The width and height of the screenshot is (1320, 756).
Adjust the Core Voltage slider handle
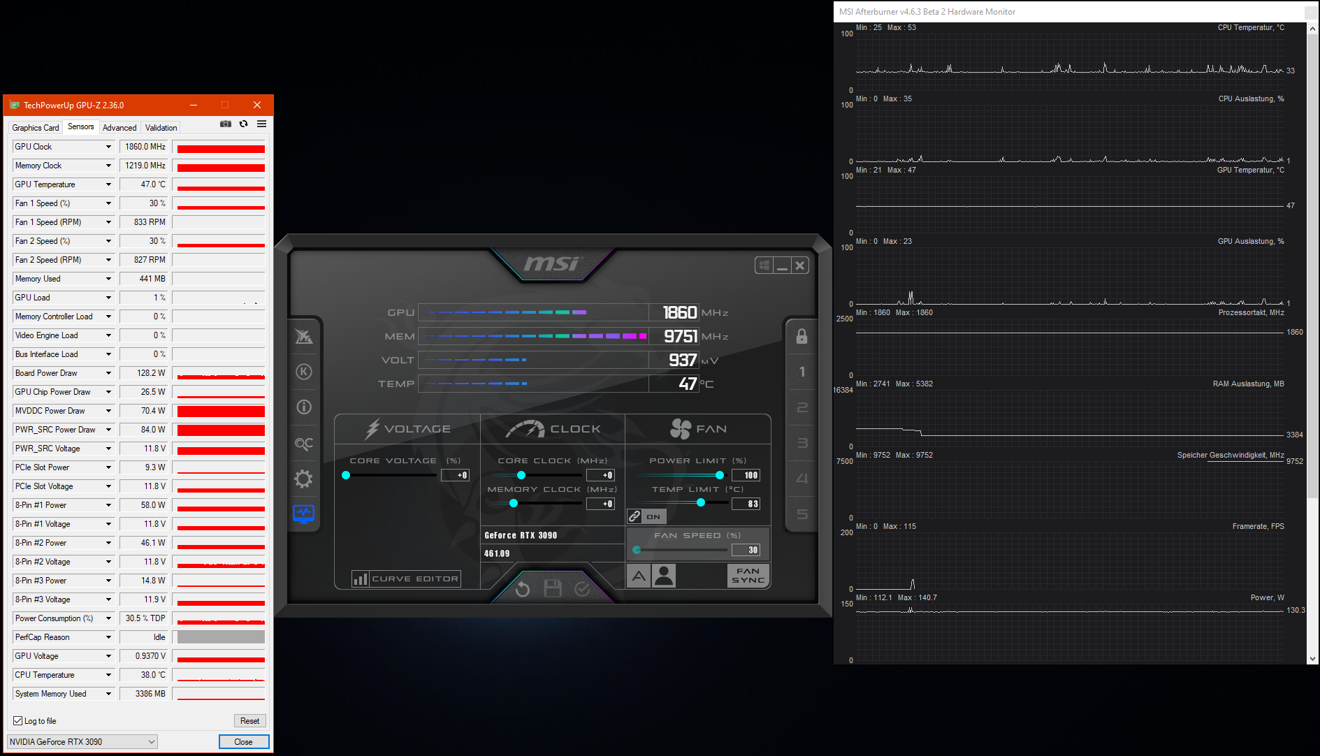[346, 475]
